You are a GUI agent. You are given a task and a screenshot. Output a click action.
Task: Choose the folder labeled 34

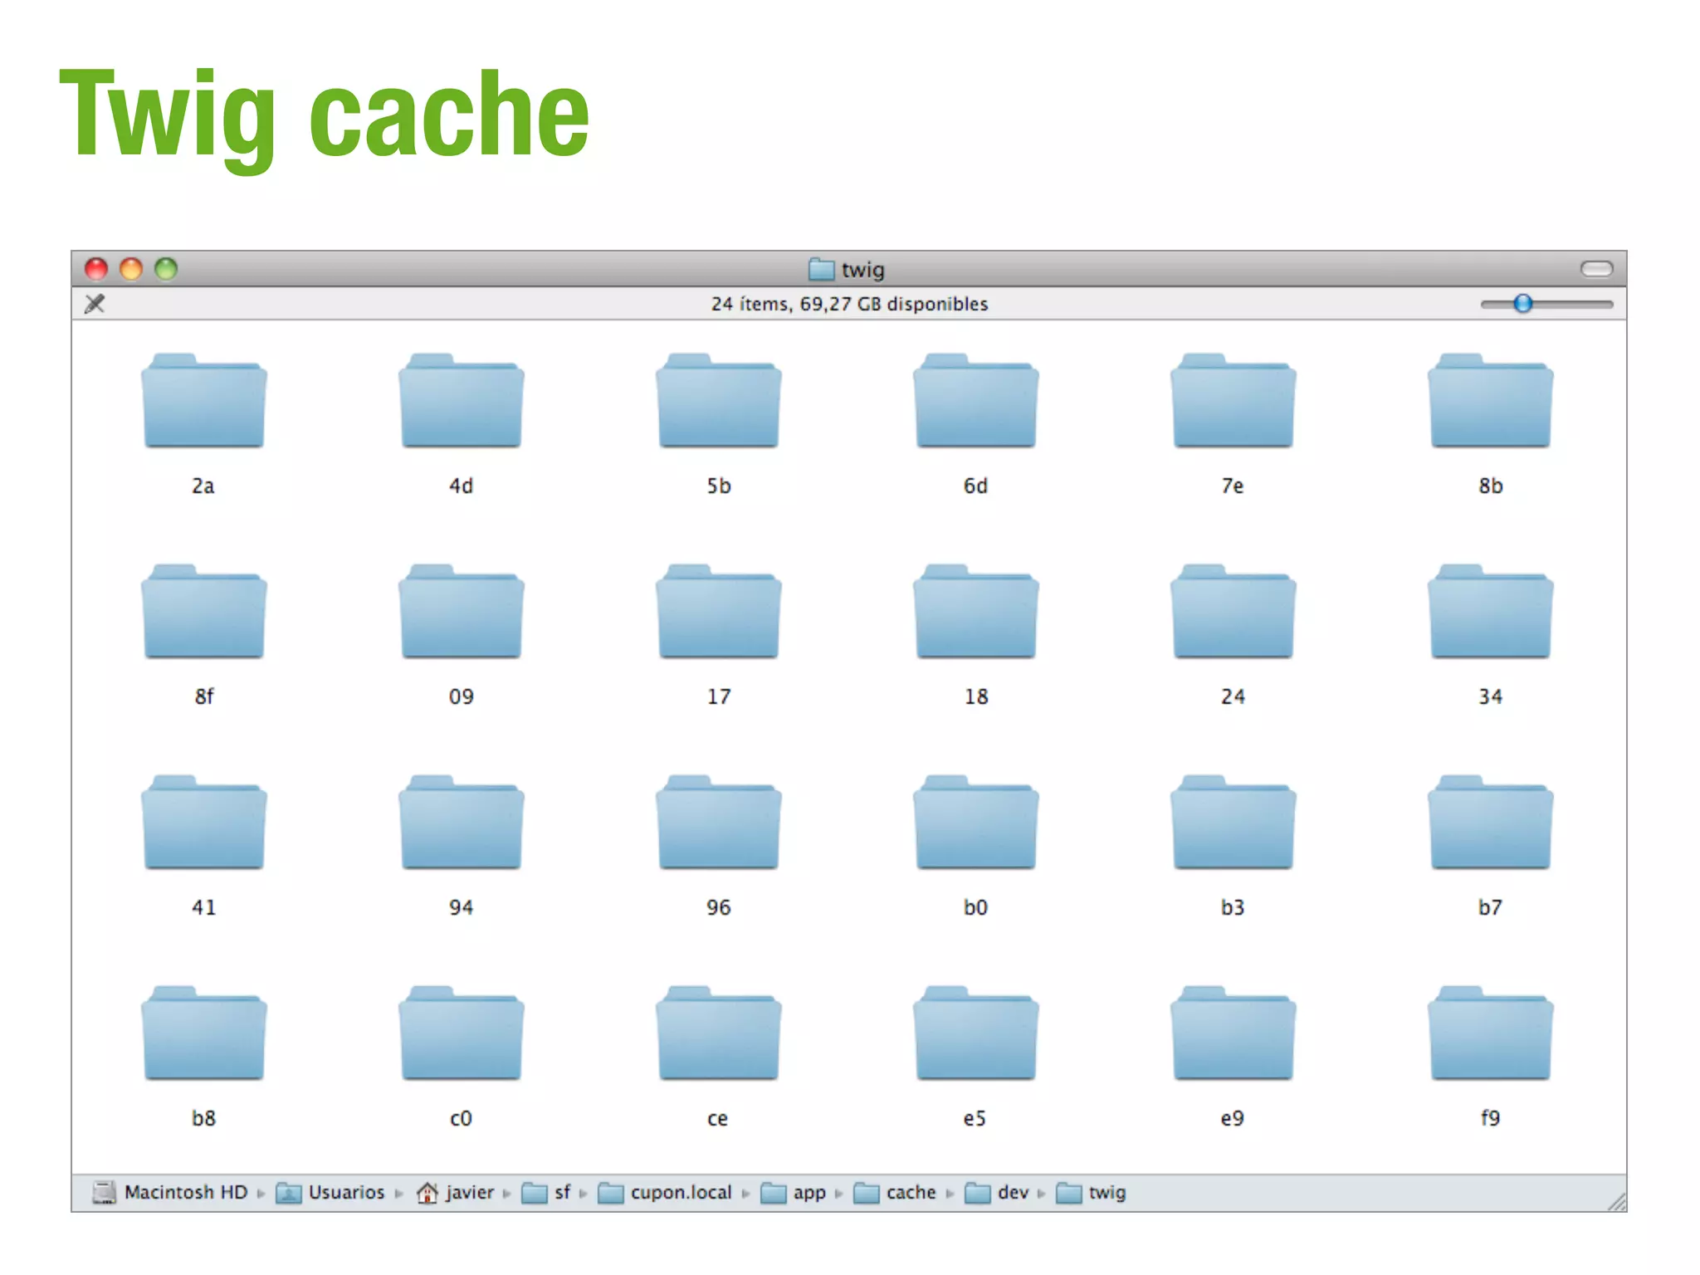tap(1491, 612)
